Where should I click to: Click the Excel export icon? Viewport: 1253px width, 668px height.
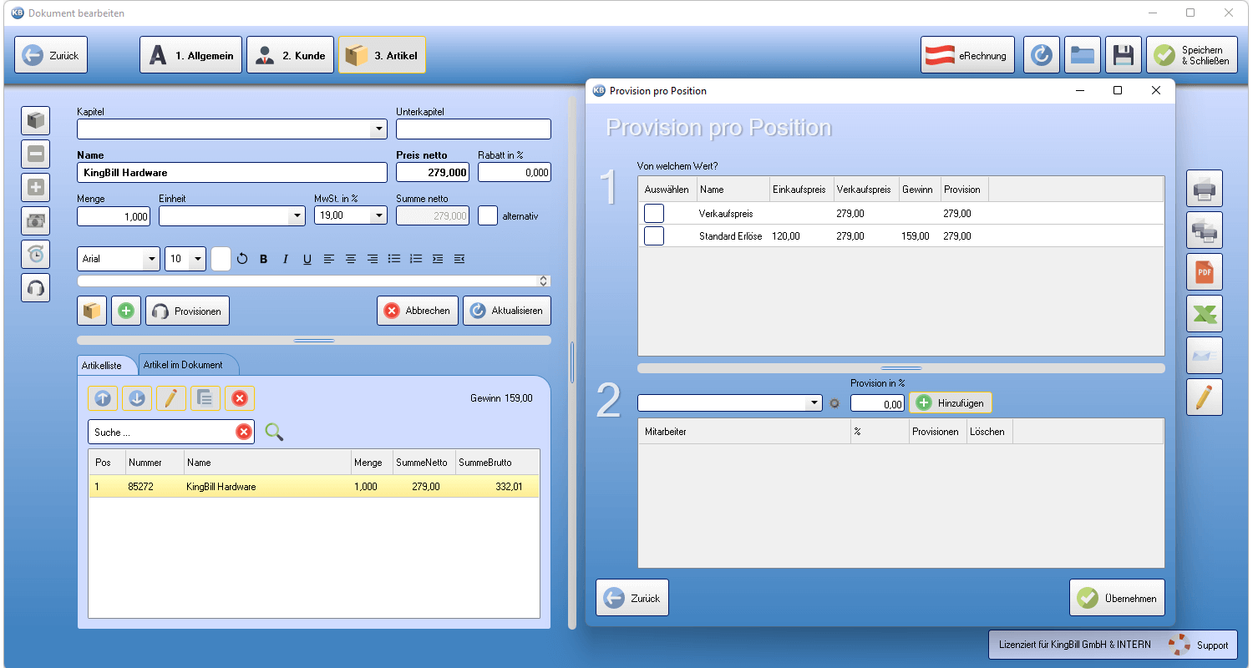click(1205, 313)
